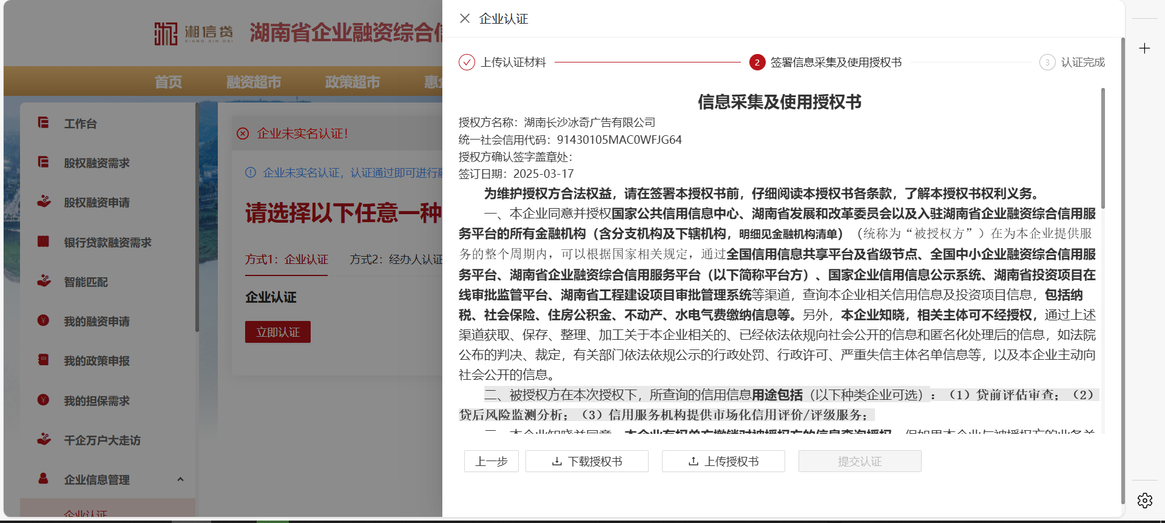Click the 认证完成 step 3 indicator
The height and width of the screenshot is (523, 1165).
(x=1047, y=62)
